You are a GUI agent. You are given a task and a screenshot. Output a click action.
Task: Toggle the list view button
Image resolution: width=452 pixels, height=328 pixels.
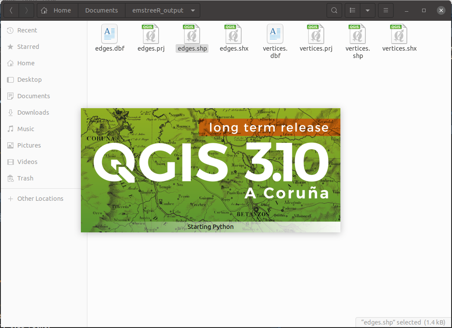click(353, 10)
